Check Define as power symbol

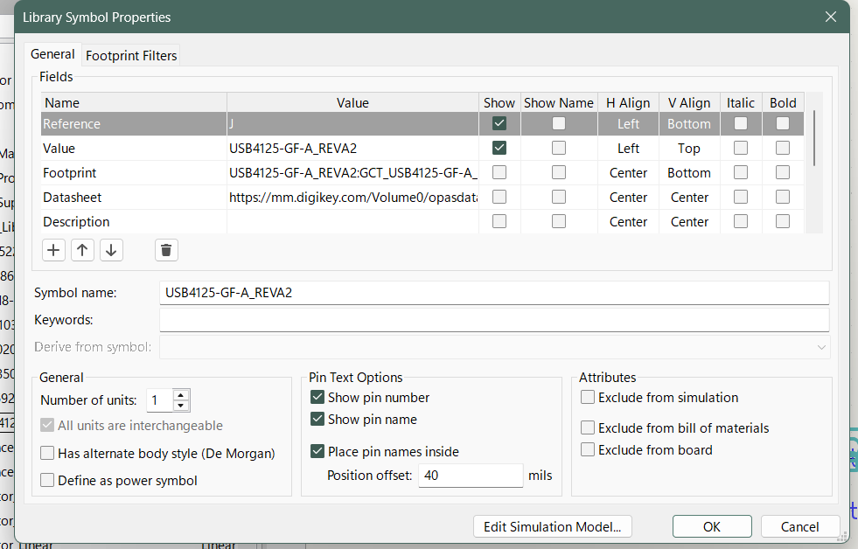tap(48, 481)
